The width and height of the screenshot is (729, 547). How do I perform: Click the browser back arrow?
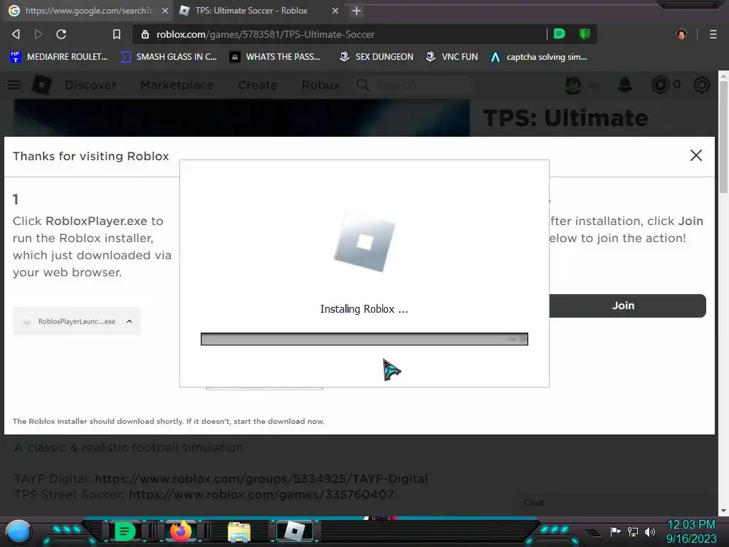(x=16, y=34)
